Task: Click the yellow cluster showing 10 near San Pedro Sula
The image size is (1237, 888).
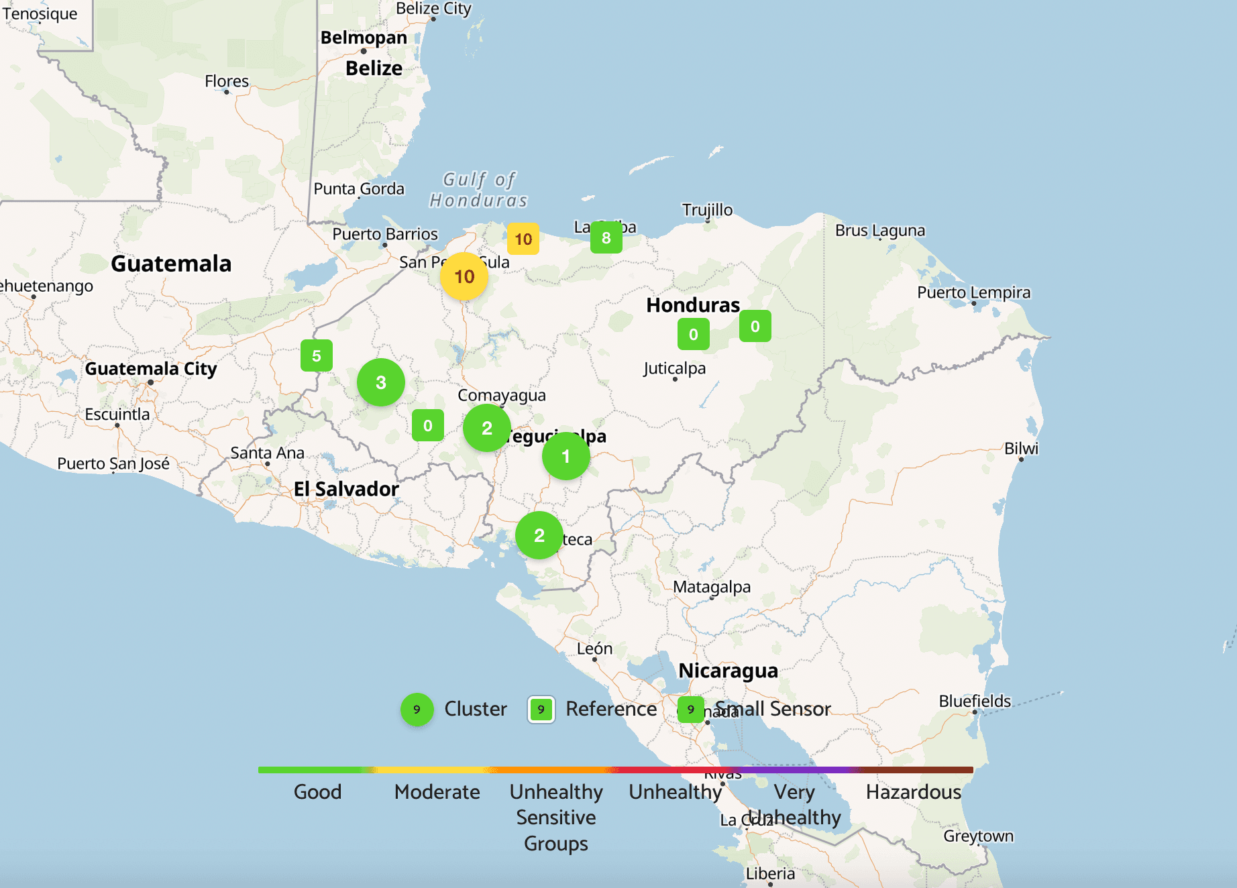Action: click(463, 276)
